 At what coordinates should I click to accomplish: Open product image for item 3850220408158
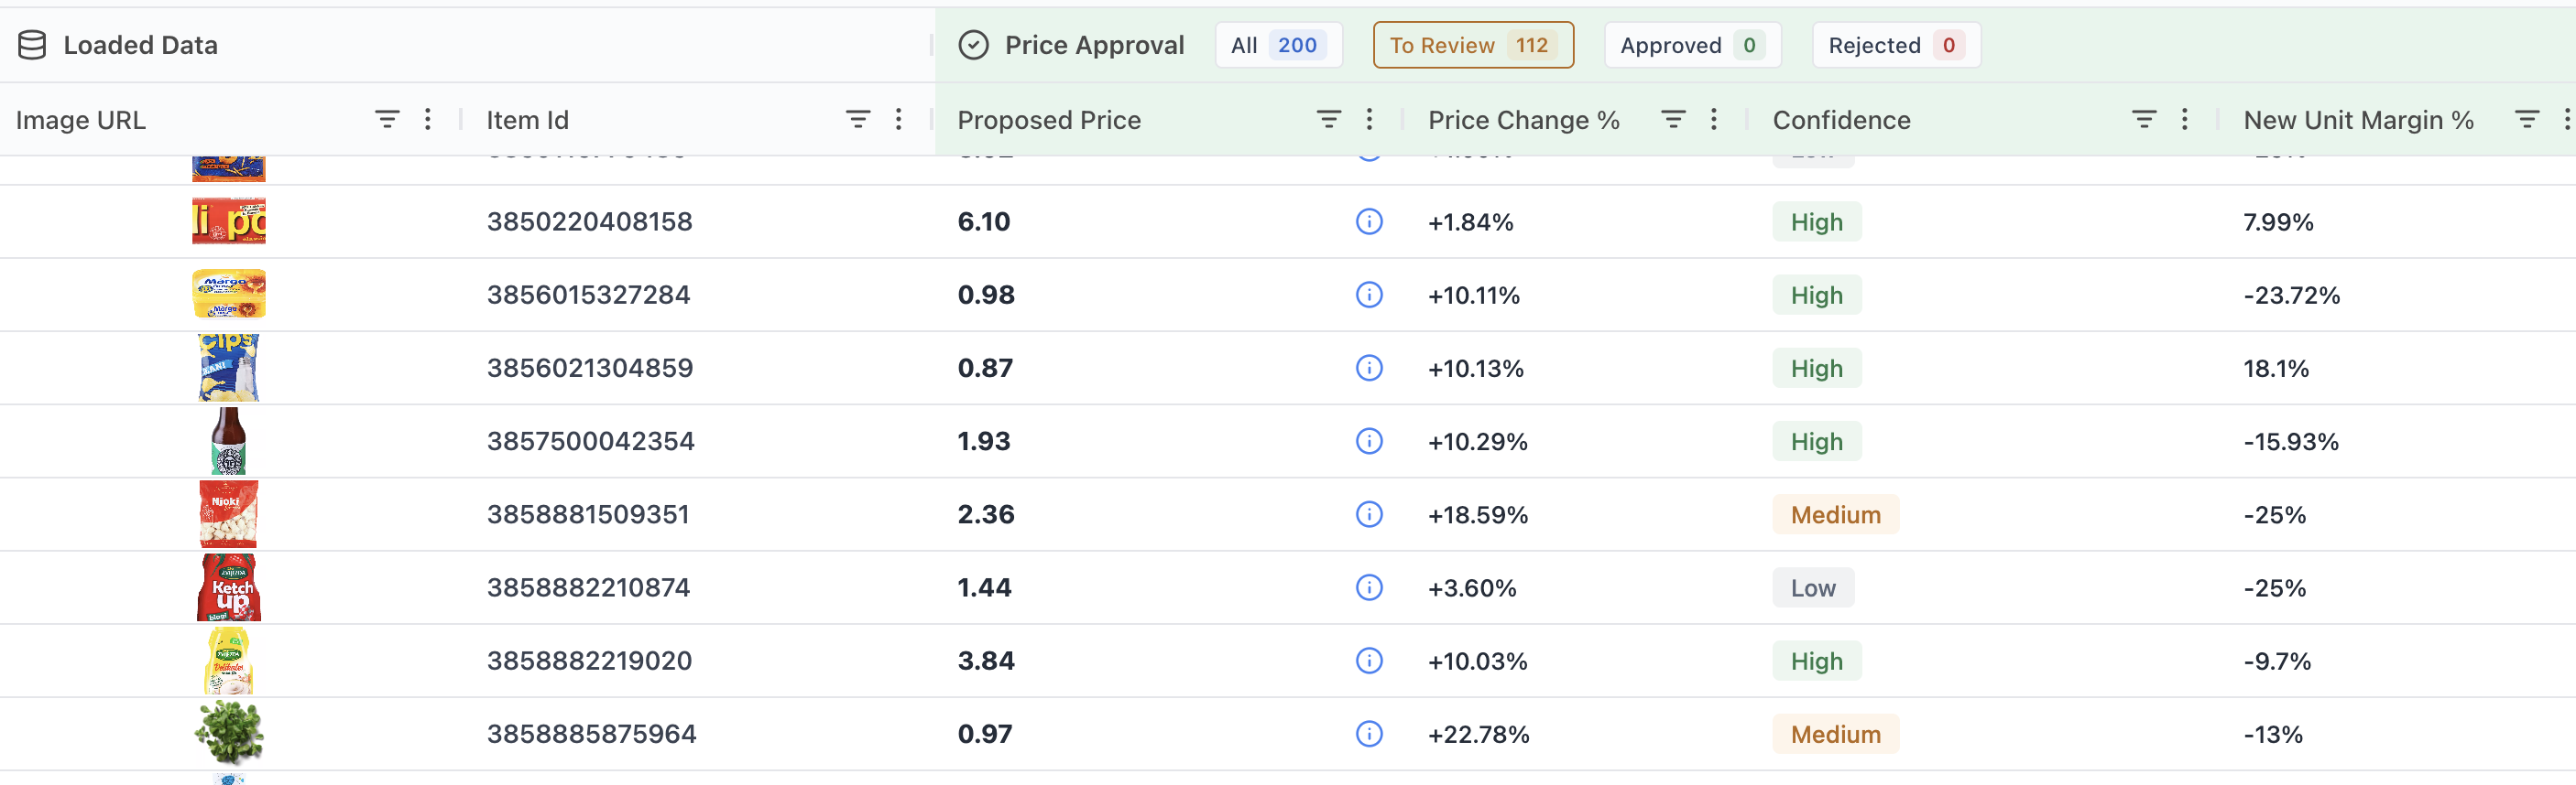point(229,221)
